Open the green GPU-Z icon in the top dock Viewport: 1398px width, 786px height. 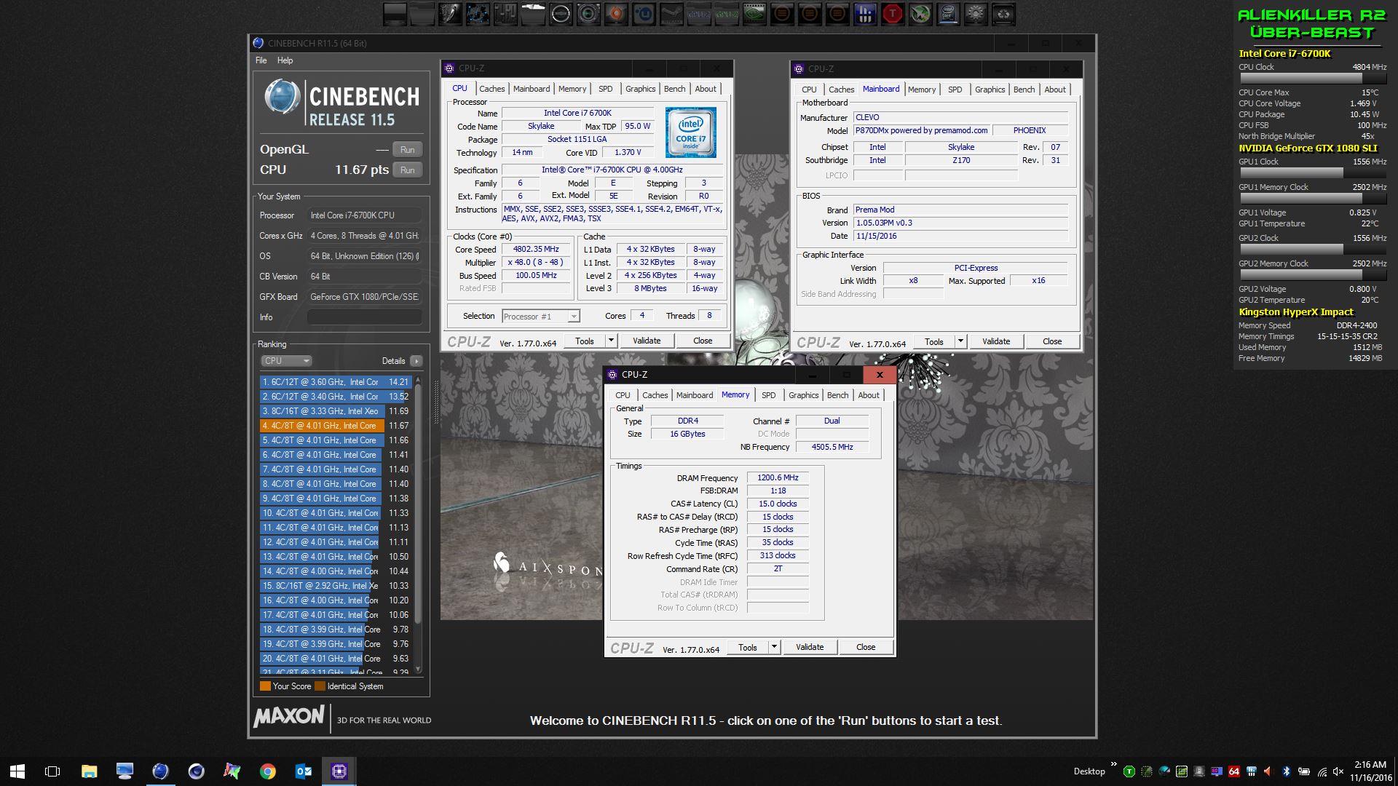click(x=726, y=14)
